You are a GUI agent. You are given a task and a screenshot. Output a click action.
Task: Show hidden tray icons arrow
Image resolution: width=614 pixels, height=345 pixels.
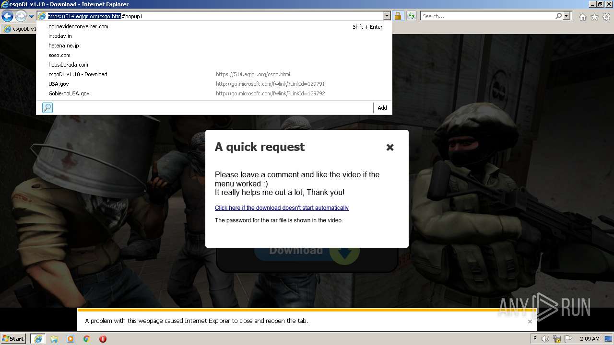[x=535, y=339]
